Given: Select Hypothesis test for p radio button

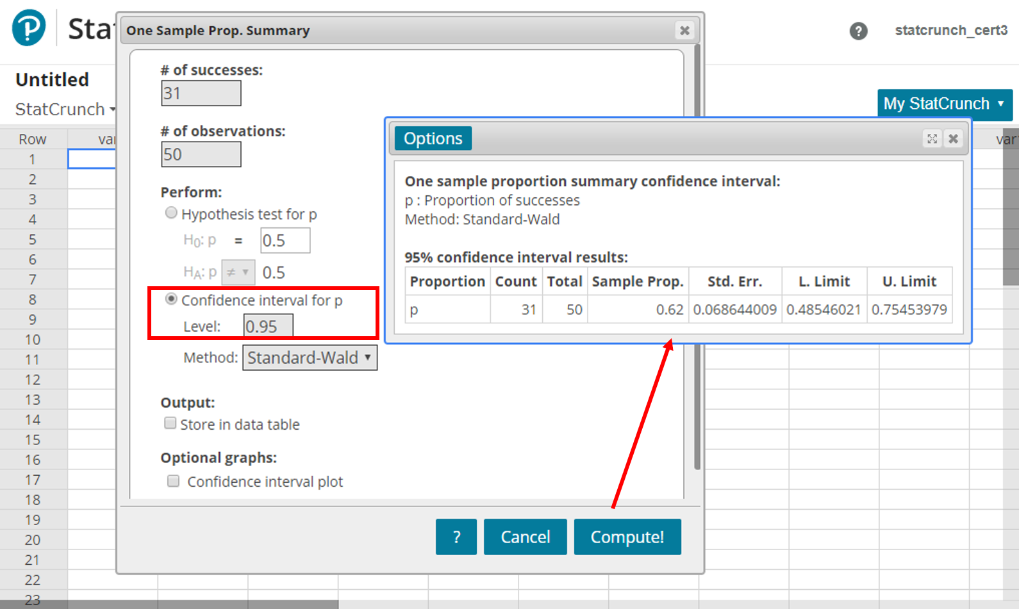Looking at the screenshot, I should [171, 213].
